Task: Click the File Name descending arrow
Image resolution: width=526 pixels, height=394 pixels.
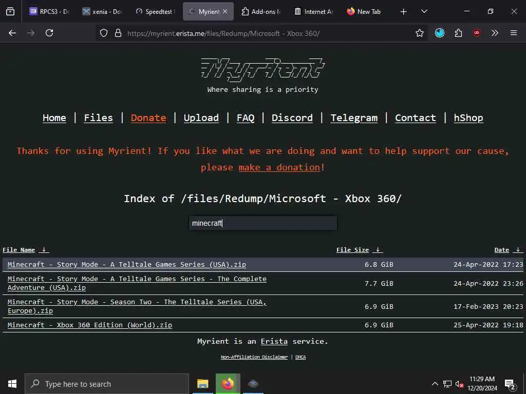Action: 44,250
